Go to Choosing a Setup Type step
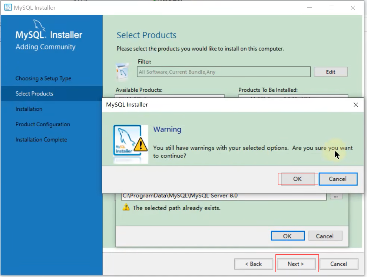The image size is (367, 277). point(43,78)
